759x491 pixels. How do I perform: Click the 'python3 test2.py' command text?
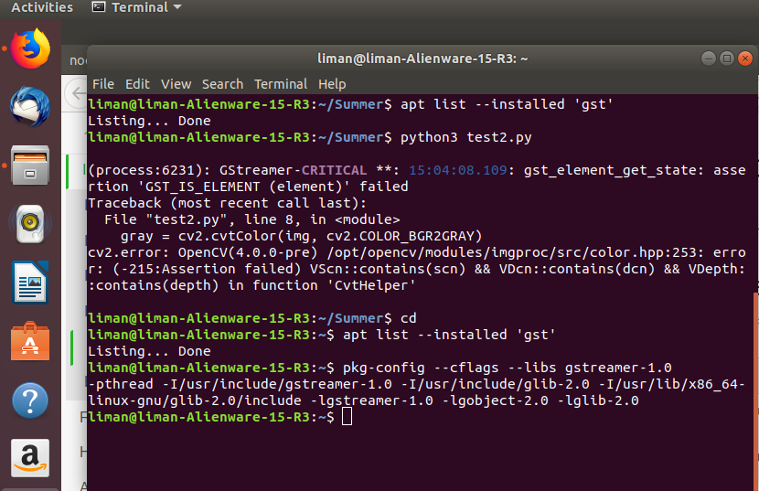(x=466, y=137)
